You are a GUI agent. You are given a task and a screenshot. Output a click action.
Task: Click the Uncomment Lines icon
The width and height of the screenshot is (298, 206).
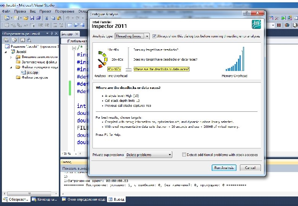click(61, 25)
